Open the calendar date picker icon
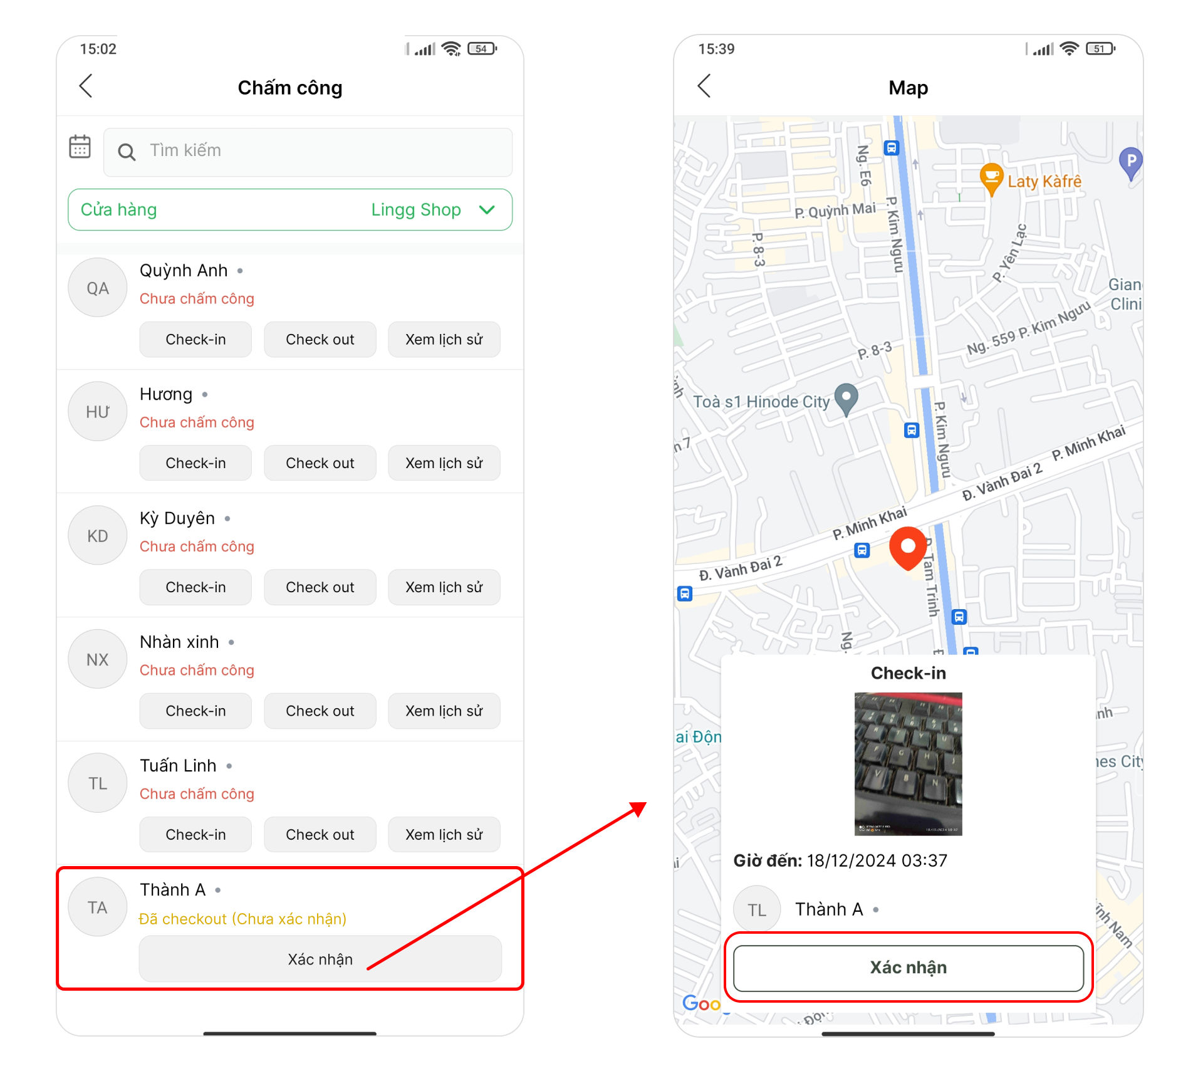The image size is (1203, 1071). (x=80, y=147)
